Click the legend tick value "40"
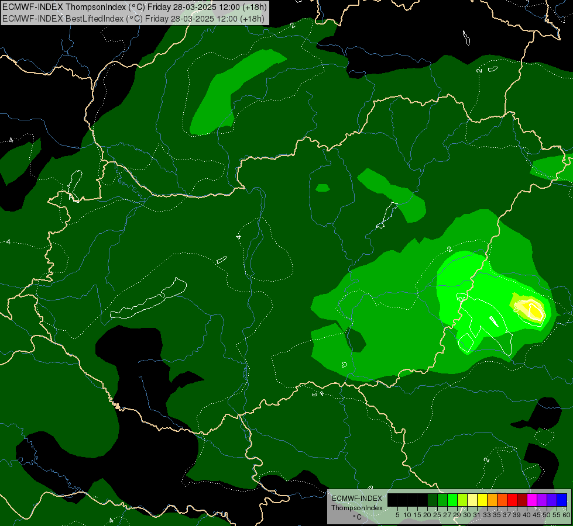Screen dimensions: 573x526 (x=526, y=515)
